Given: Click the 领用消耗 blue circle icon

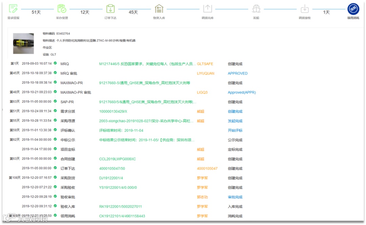Looking at the screenshot, I should pos(353,9).
